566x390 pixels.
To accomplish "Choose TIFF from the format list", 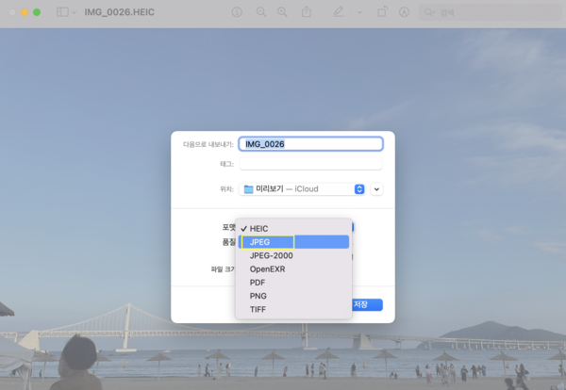I will [293, 309].
